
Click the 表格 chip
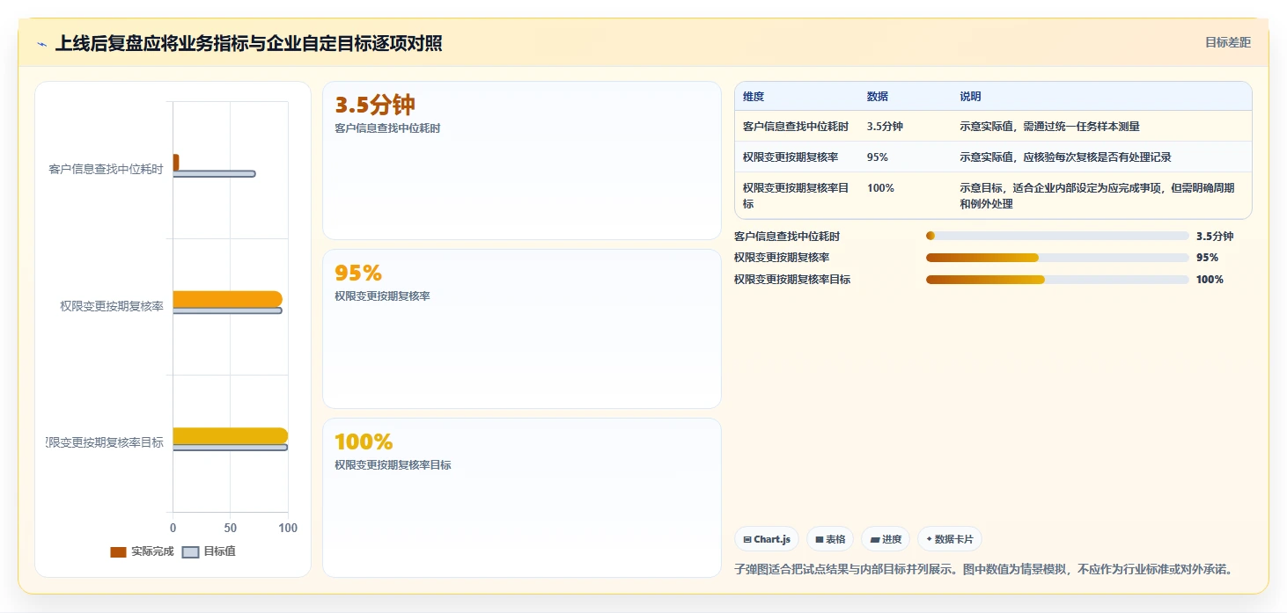[830, 539]
